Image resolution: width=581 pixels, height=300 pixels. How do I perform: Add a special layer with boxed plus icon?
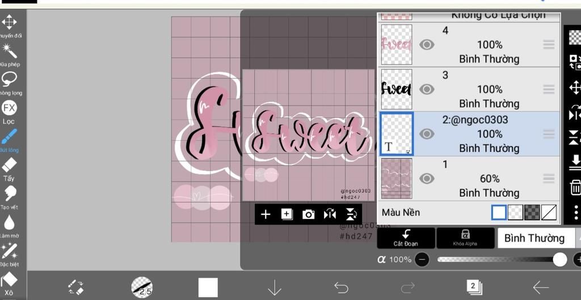[287, 214]
